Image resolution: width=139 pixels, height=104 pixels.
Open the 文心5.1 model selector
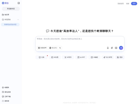[x=55, y=48]
